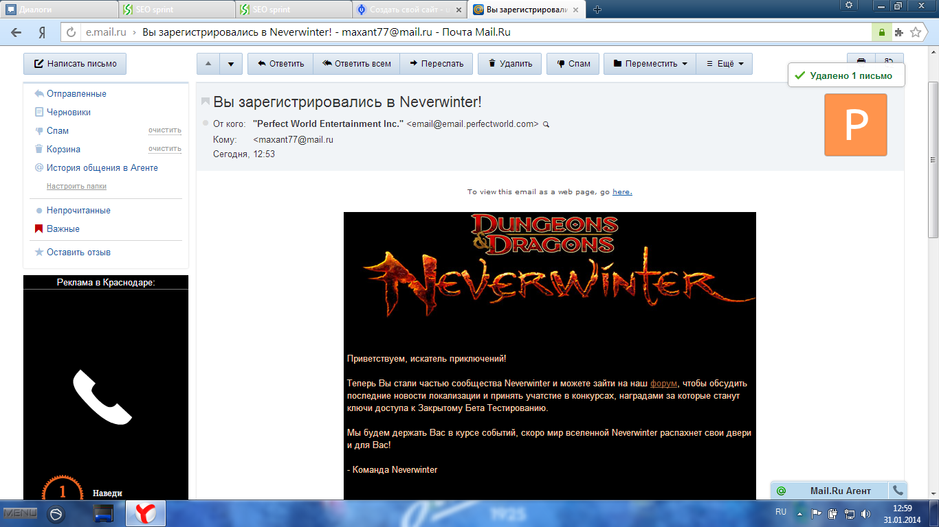Filter by Важные messages
This screenshot has height=527, width=939.
[x=63, y=229]
